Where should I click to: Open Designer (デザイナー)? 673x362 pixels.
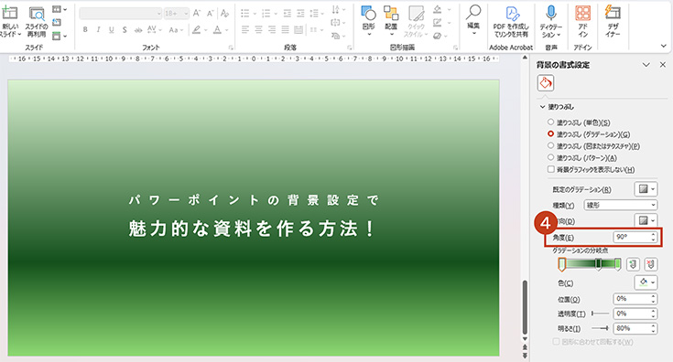[613, 21]
